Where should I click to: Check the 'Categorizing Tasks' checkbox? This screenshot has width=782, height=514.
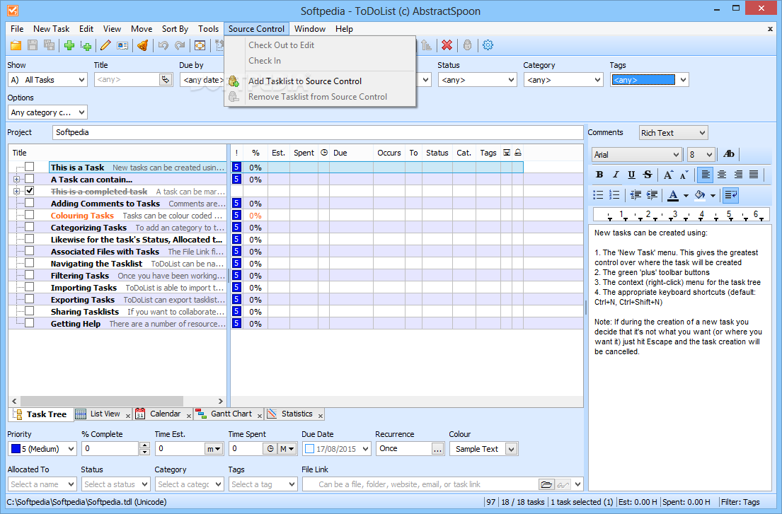pyautogui.click(x=30, y=227)
